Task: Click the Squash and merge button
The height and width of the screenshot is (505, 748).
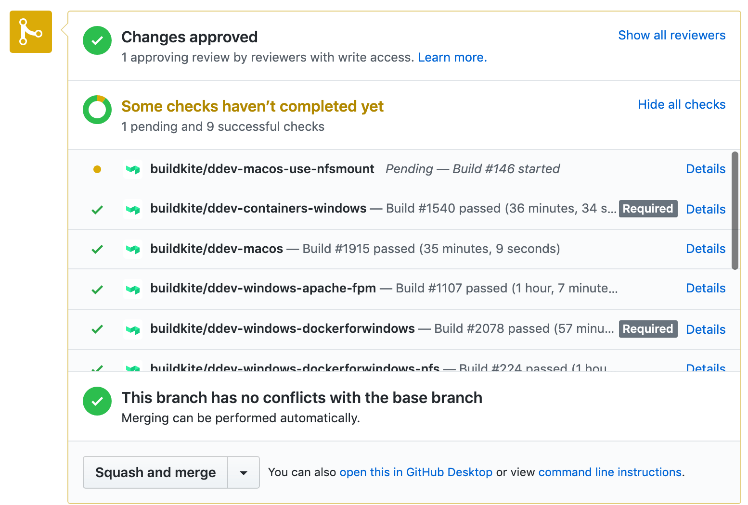Action: [x=155, y=472]
